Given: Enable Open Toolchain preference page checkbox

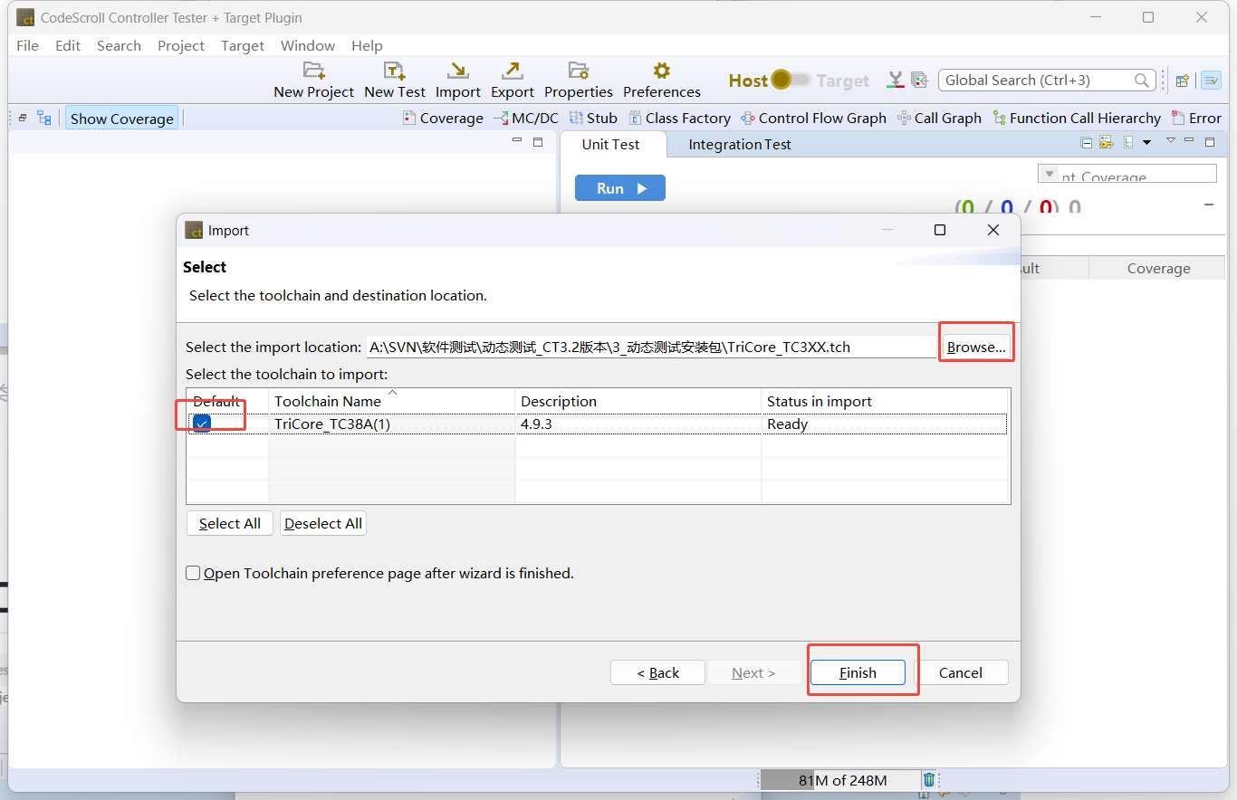Looking at the screenshot, I should click(x=193, y=573).
